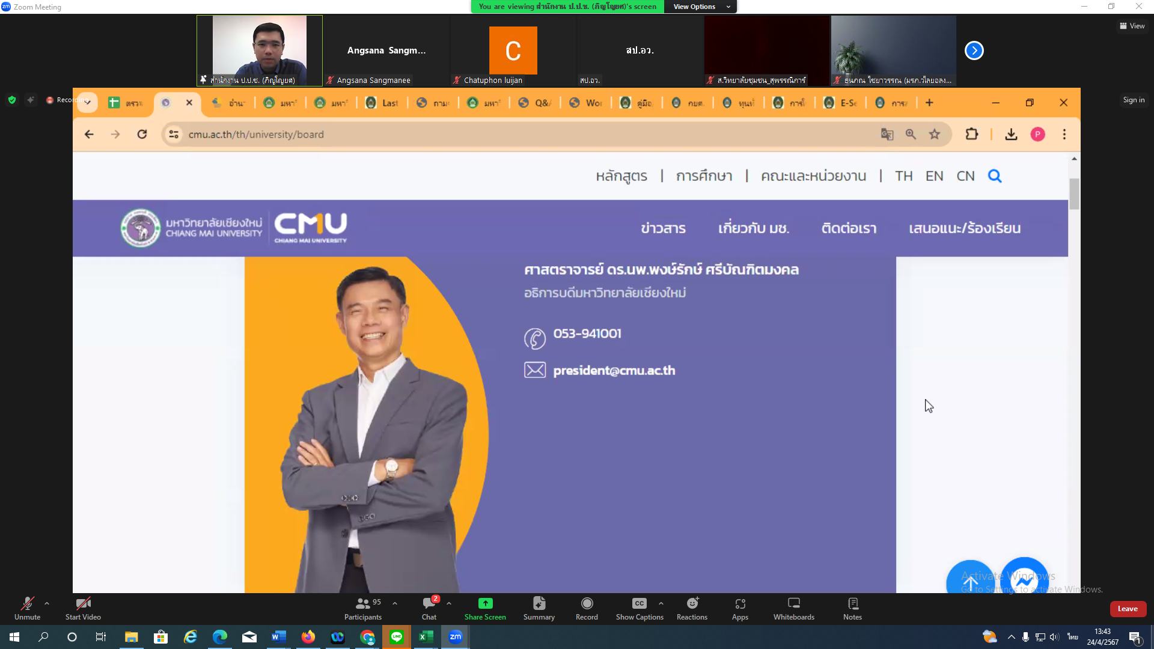Open ติดต่อเรา menu

point(849,228)
